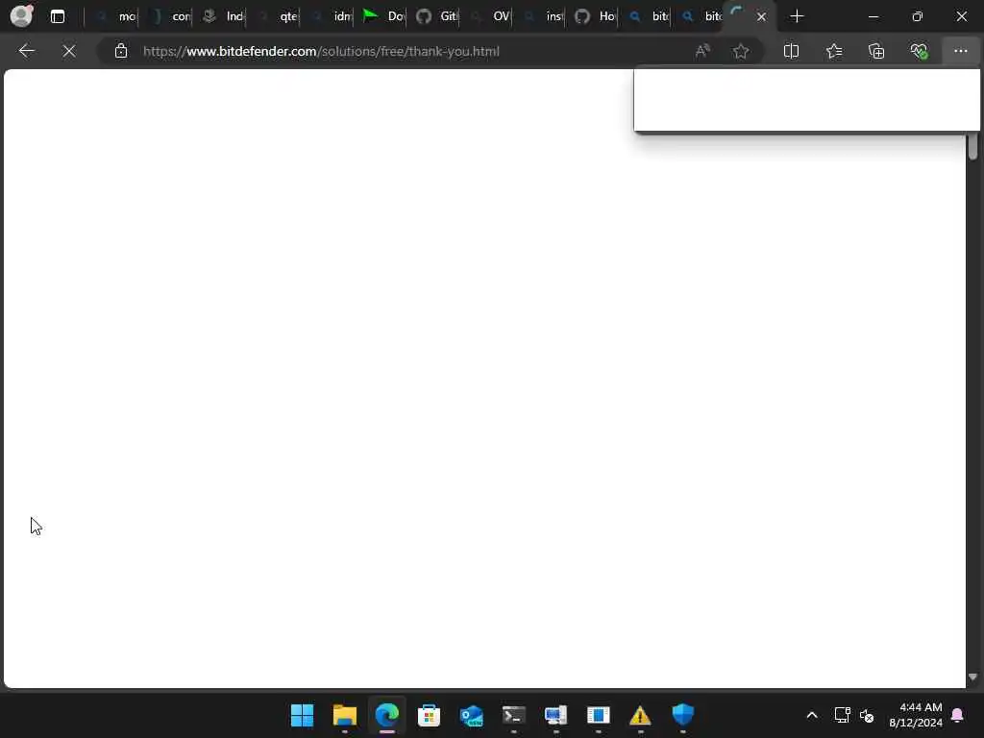984x738 pixels.
Task: Open the yellow warning triangle taskbar app
Action: point(640,715)
